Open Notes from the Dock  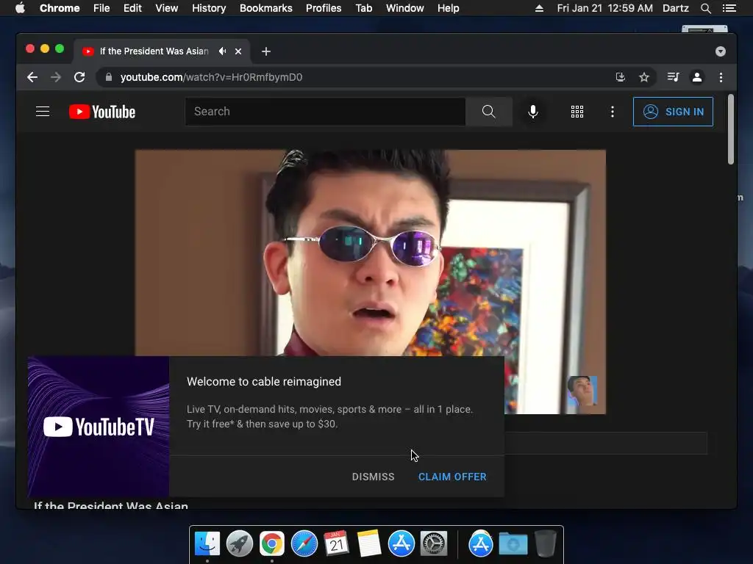(x=369, y=543)
